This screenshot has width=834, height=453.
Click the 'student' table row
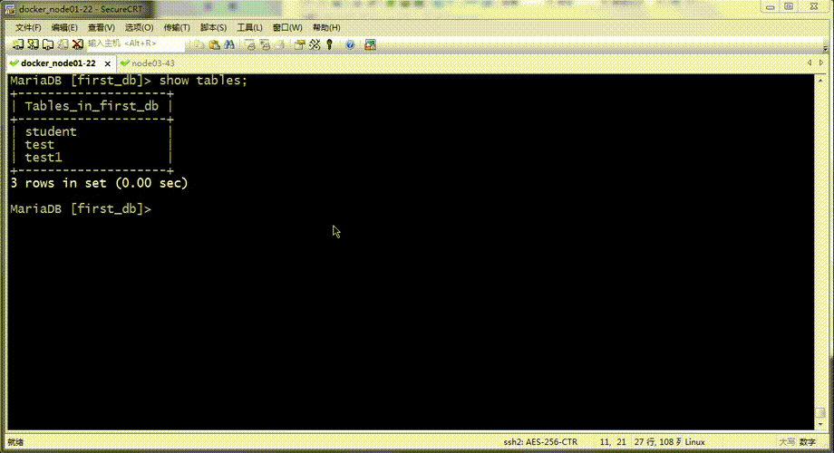tap(92, 132)
